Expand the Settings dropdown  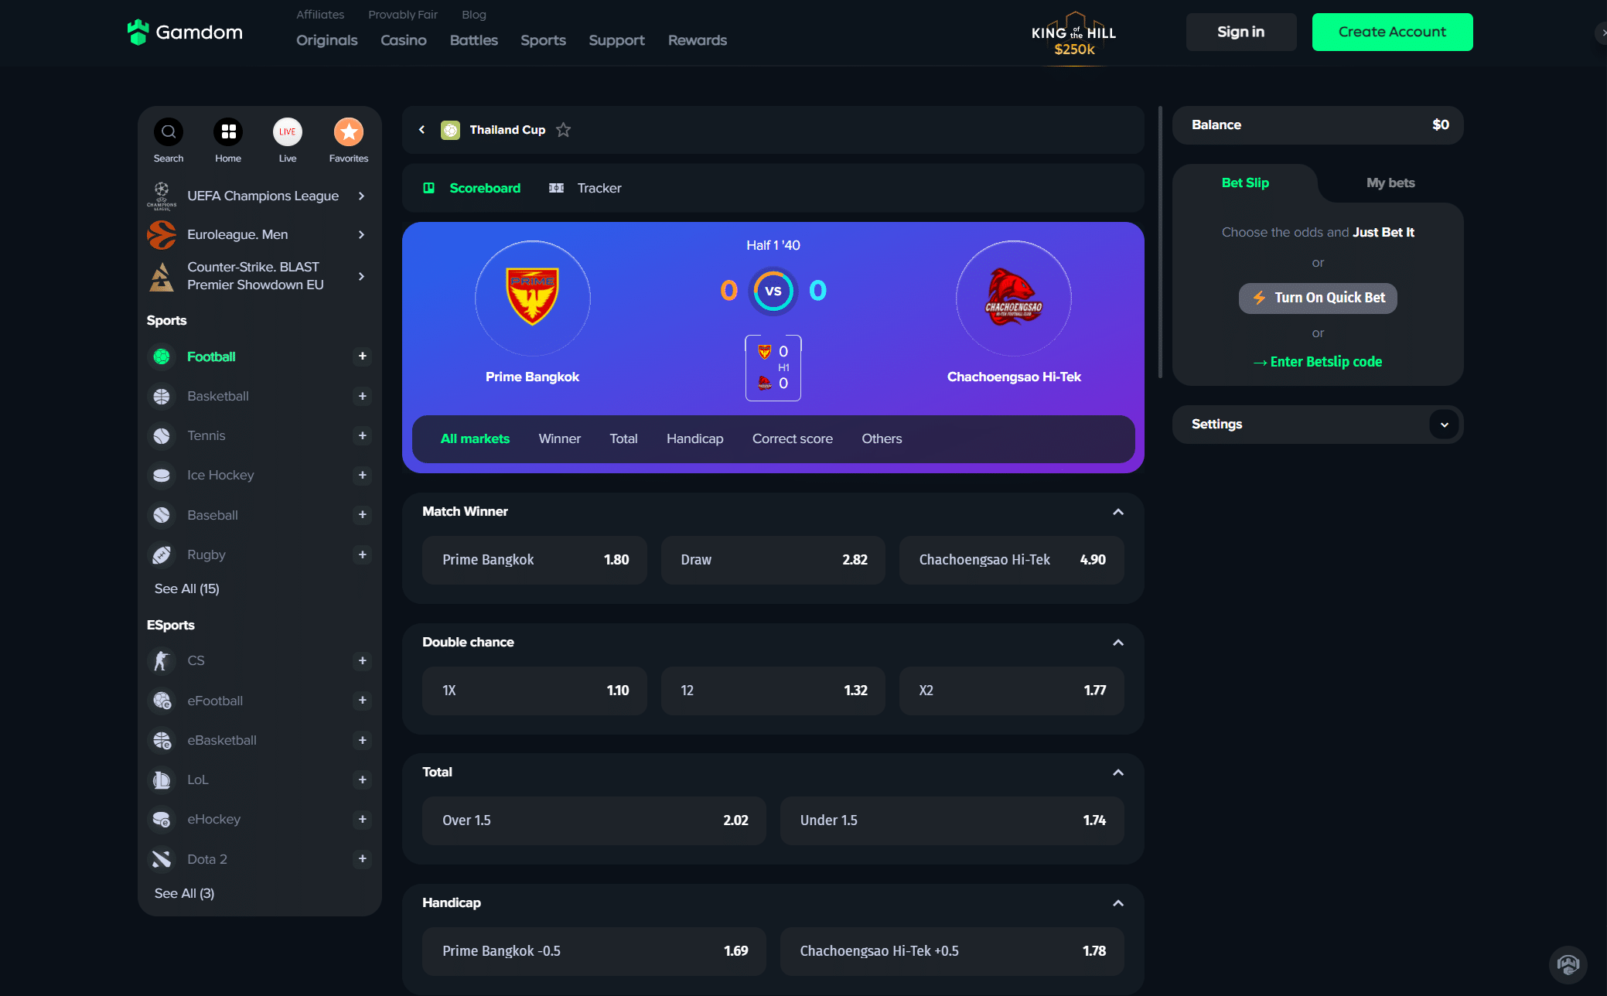coord(1444,425)
